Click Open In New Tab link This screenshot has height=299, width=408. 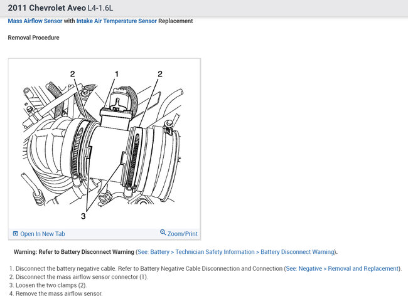(x=43, y=234)
